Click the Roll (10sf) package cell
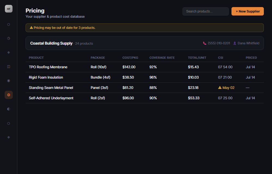Viewport: 272px width, 174px height. [98, 67]
